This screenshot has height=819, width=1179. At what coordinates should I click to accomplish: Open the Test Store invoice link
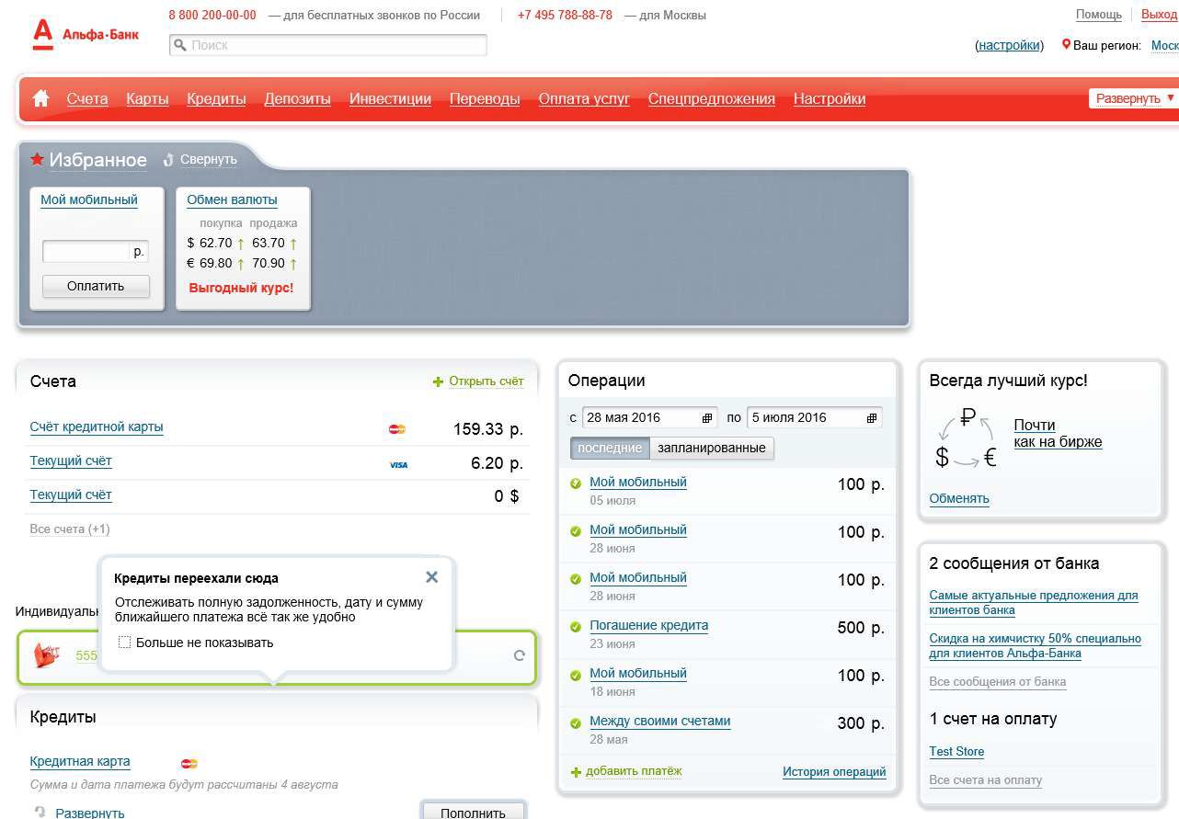pyautogui.click(x=956, y=752)
